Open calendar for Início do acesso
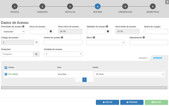169x106 pixels. pyautogui.click(x=51, y=31)
